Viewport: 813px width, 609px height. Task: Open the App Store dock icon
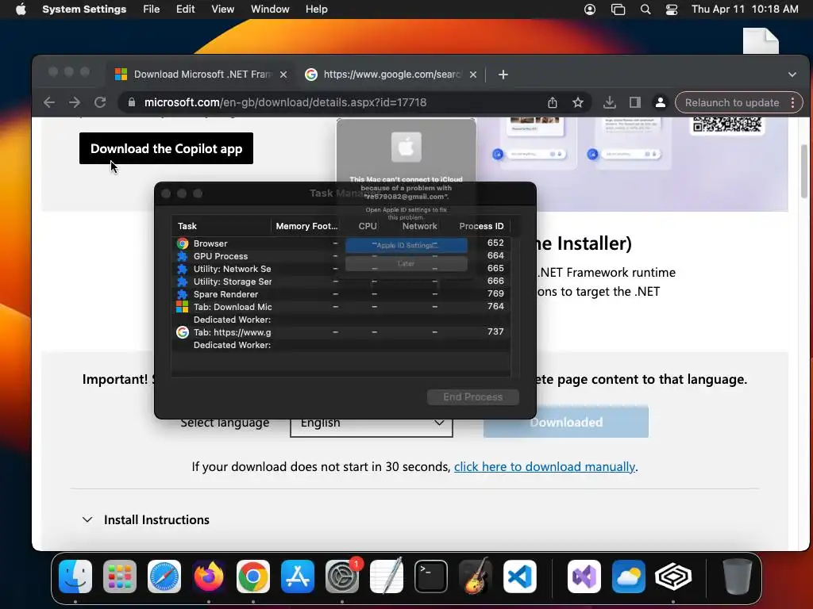298,576
